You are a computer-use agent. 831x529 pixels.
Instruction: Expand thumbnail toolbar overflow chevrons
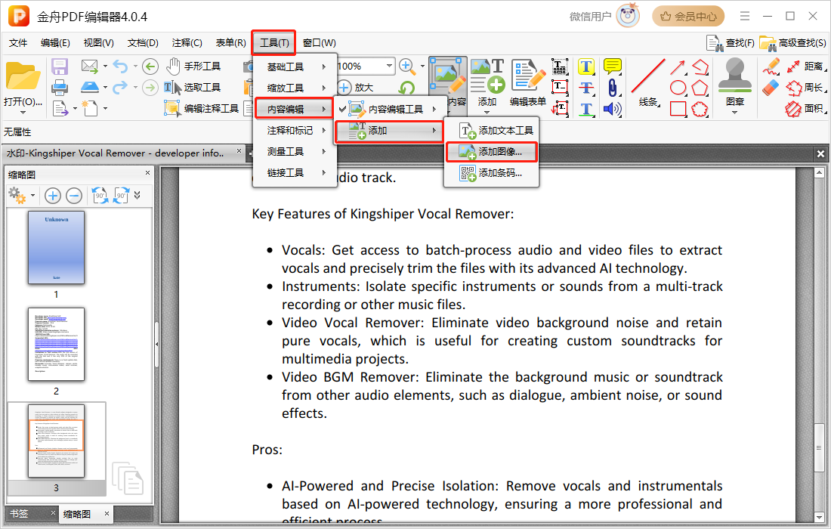137,196
